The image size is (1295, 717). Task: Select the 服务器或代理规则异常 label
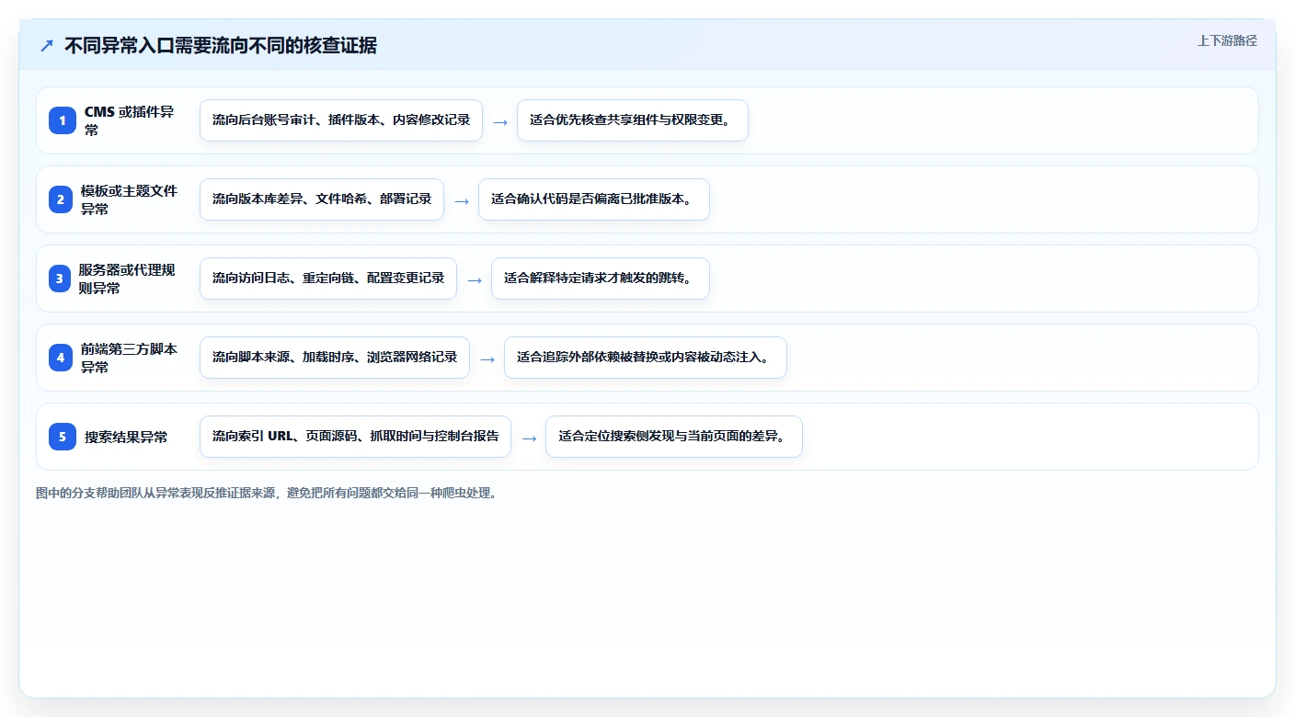[x=127, y=279]
